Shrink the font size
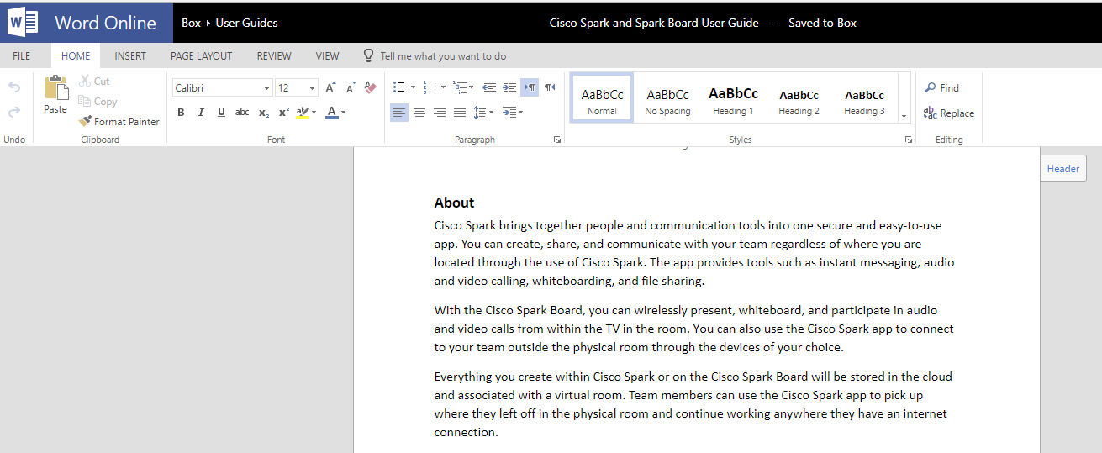 [351, 87]
